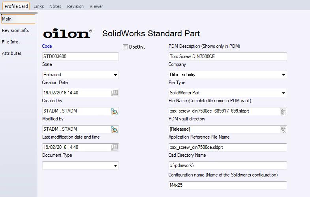Switch to the Profile Card tab
This screenshot has width=310, height=197.
coord(16,6)
